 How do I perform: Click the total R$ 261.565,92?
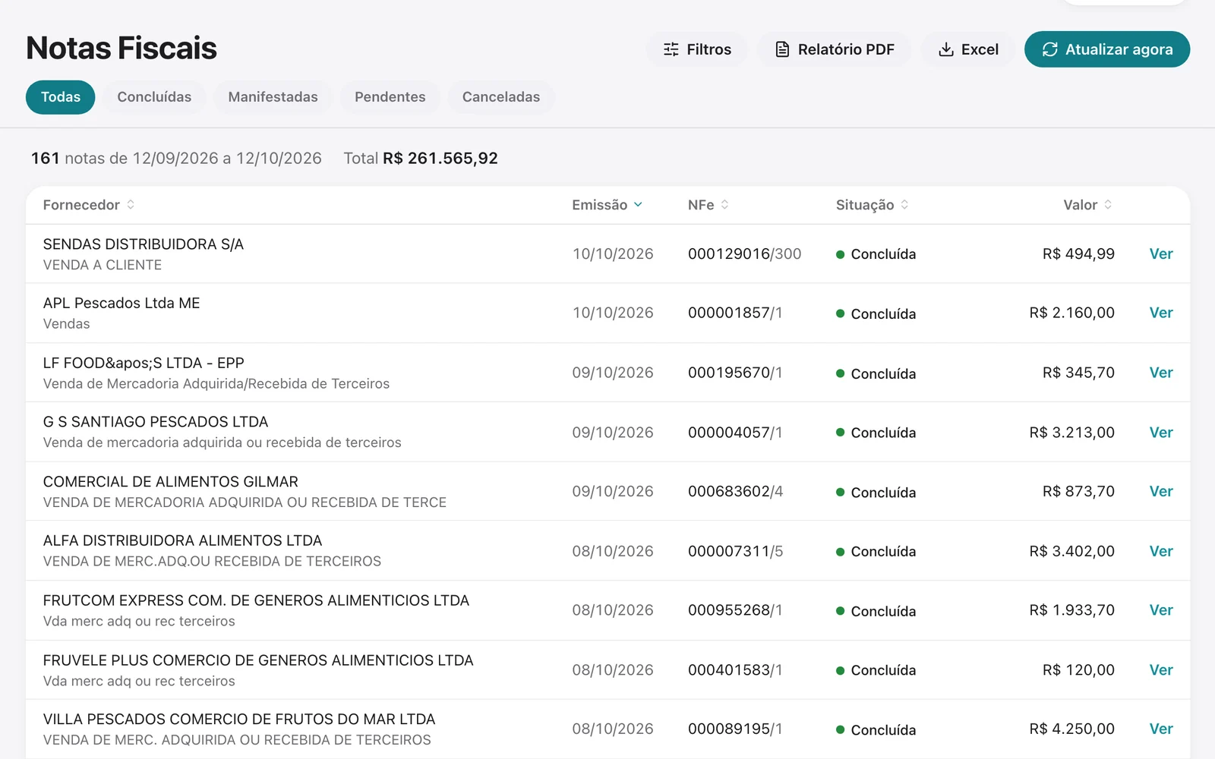[440, 159]
